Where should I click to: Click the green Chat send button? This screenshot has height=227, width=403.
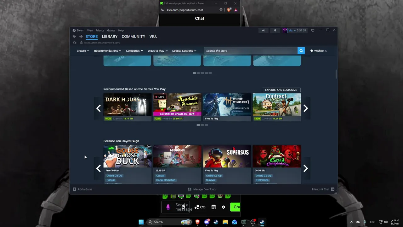(x=235, y=207)
